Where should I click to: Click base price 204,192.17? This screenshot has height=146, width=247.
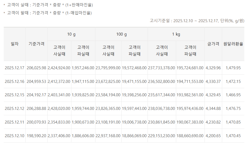coord(36,95)
